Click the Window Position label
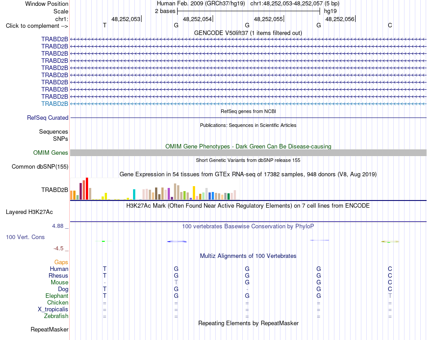 pyautogui.click(x=47, y=4)
